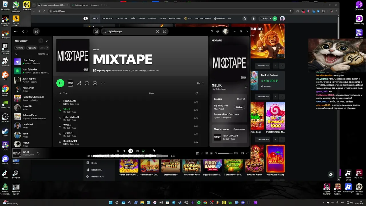The width and height of the screenshot is (366, 206).
Task: Seek within the waveform progress bar
Action: coord(130,156)
